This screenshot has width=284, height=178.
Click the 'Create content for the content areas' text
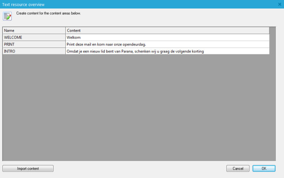pos(48,13)
